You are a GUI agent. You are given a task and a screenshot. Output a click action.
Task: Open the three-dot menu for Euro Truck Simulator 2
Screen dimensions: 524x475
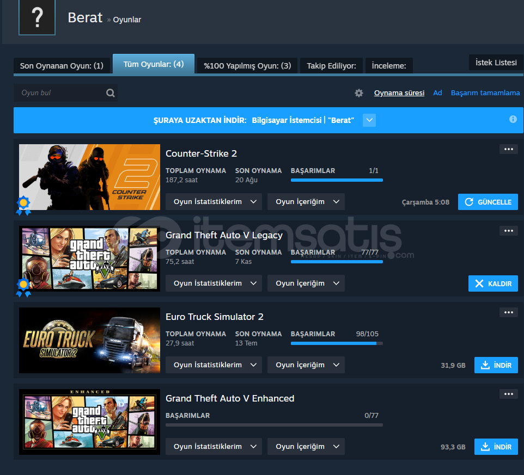[x=508, y=312]
